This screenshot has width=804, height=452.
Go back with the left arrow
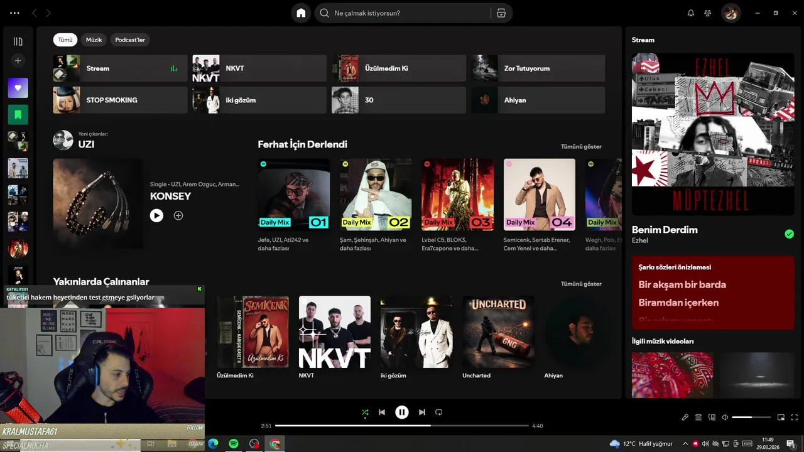(x=35, y=13)
